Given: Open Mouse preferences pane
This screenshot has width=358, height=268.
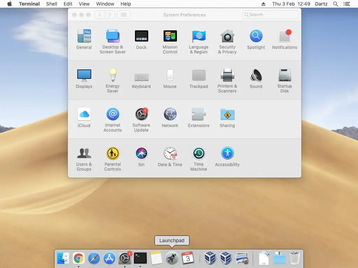Looking at the screenshot, I should 170,79.
